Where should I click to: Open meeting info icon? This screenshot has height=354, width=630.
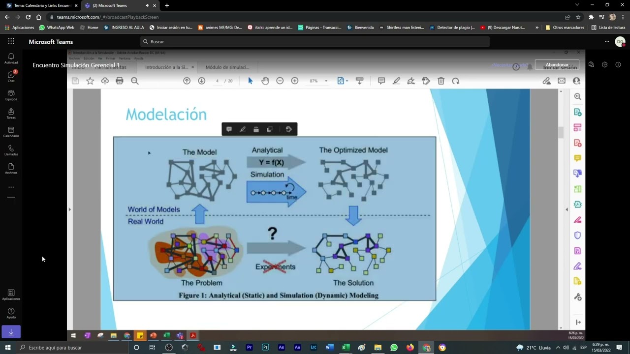tap(618, 65)
